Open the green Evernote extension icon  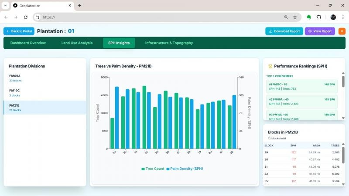[x=309, y=17]
